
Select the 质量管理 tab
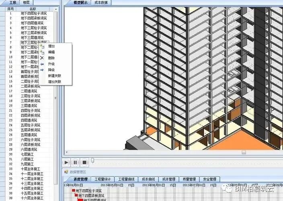coord(189,179)
